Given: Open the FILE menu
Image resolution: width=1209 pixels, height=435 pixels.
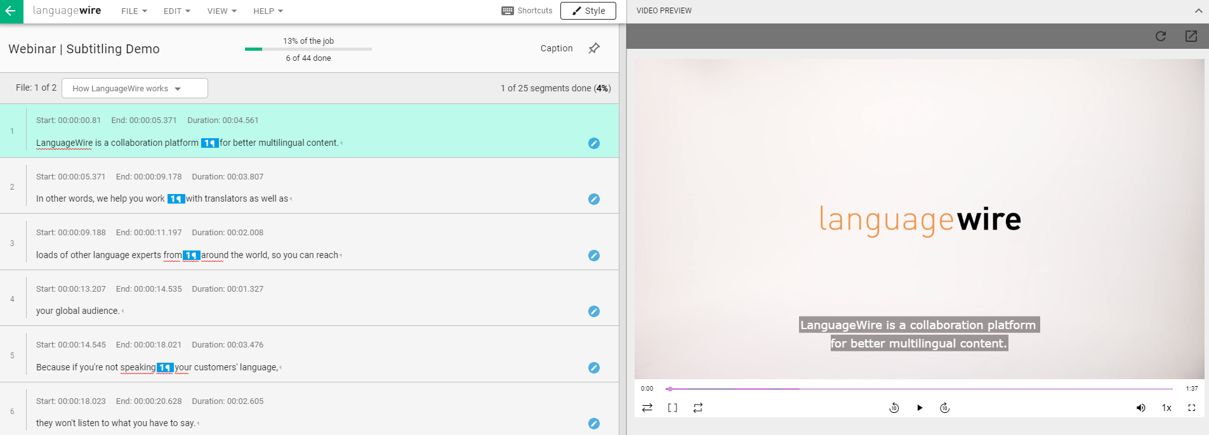Looking at the screenshot, I should (x=134, y=11).
